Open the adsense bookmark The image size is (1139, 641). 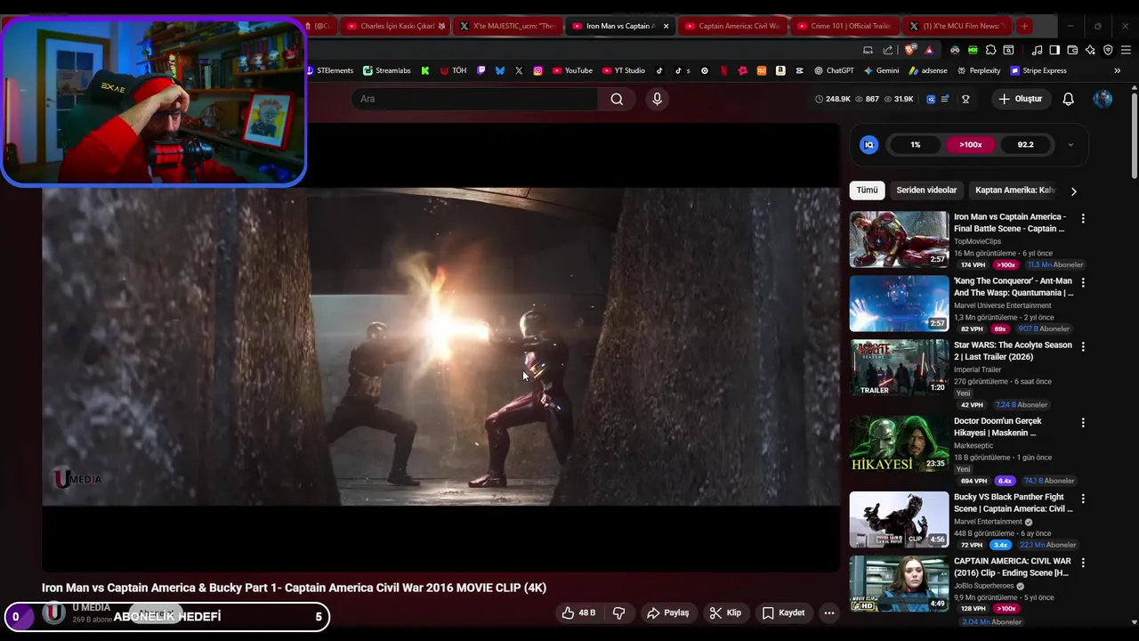tap(927, 70)
